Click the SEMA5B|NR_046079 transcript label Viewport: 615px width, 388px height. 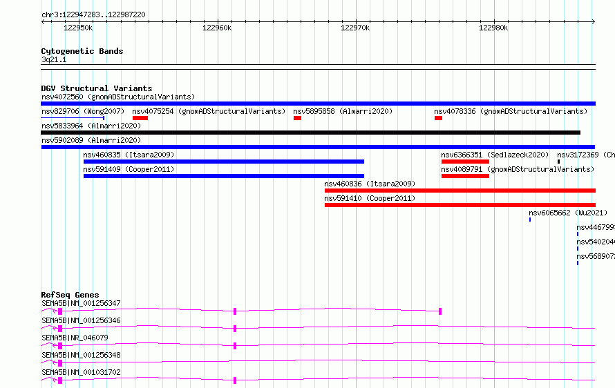(x=75, y=338)
